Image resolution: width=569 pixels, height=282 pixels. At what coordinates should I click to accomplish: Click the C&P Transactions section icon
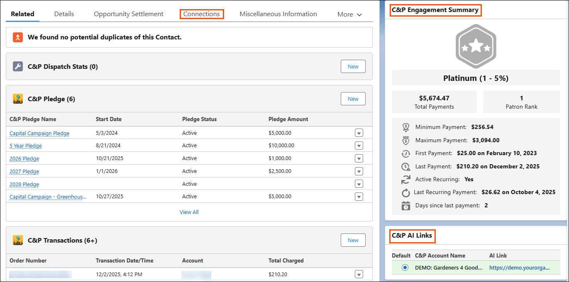point(18,240)
